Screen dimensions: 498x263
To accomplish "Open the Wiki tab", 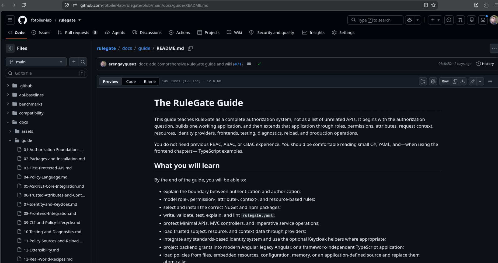I will (x=234, y=32).
